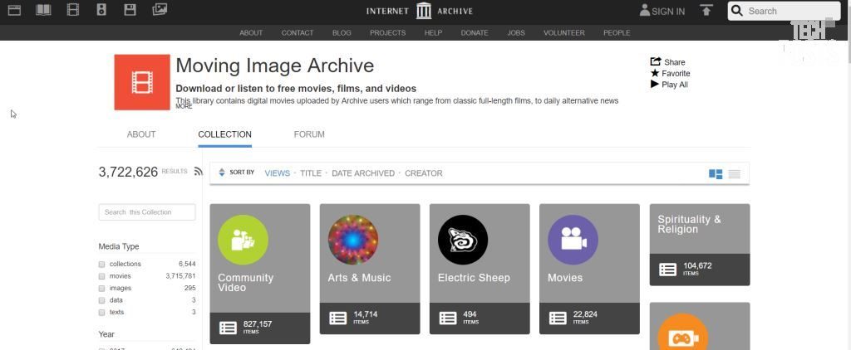Screen dimensions: 851x350
Task: Click items list icon under Community Video
Action: click(228, 328)
